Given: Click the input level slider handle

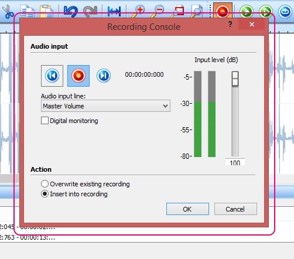Looking at the screenshot, I should [235, 79].
